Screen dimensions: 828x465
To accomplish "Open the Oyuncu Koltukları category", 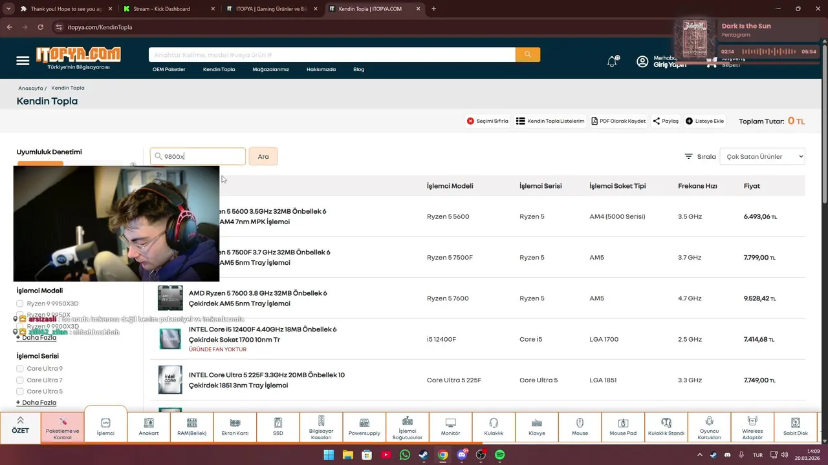I will click(709, 428).
